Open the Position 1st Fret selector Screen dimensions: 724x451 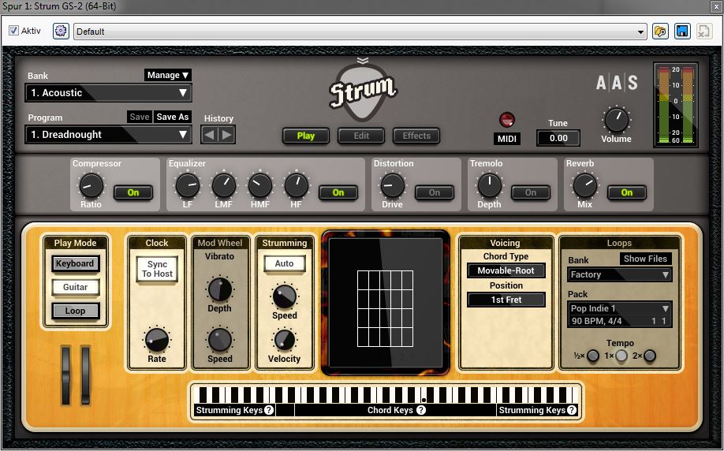[x=506, y=300]
